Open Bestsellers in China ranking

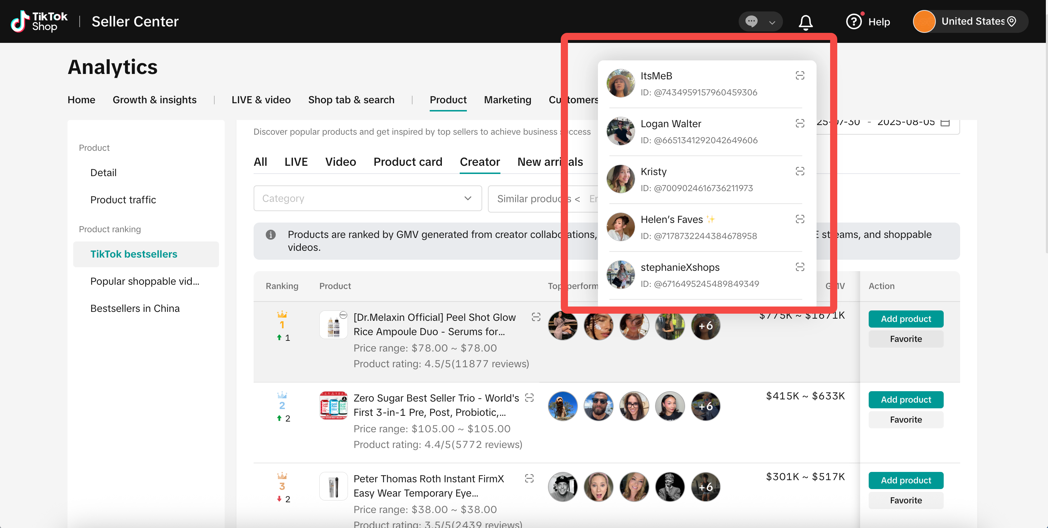(135, 308)
